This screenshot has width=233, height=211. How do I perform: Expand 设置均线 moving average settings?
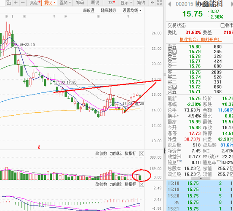coord(132,11)
